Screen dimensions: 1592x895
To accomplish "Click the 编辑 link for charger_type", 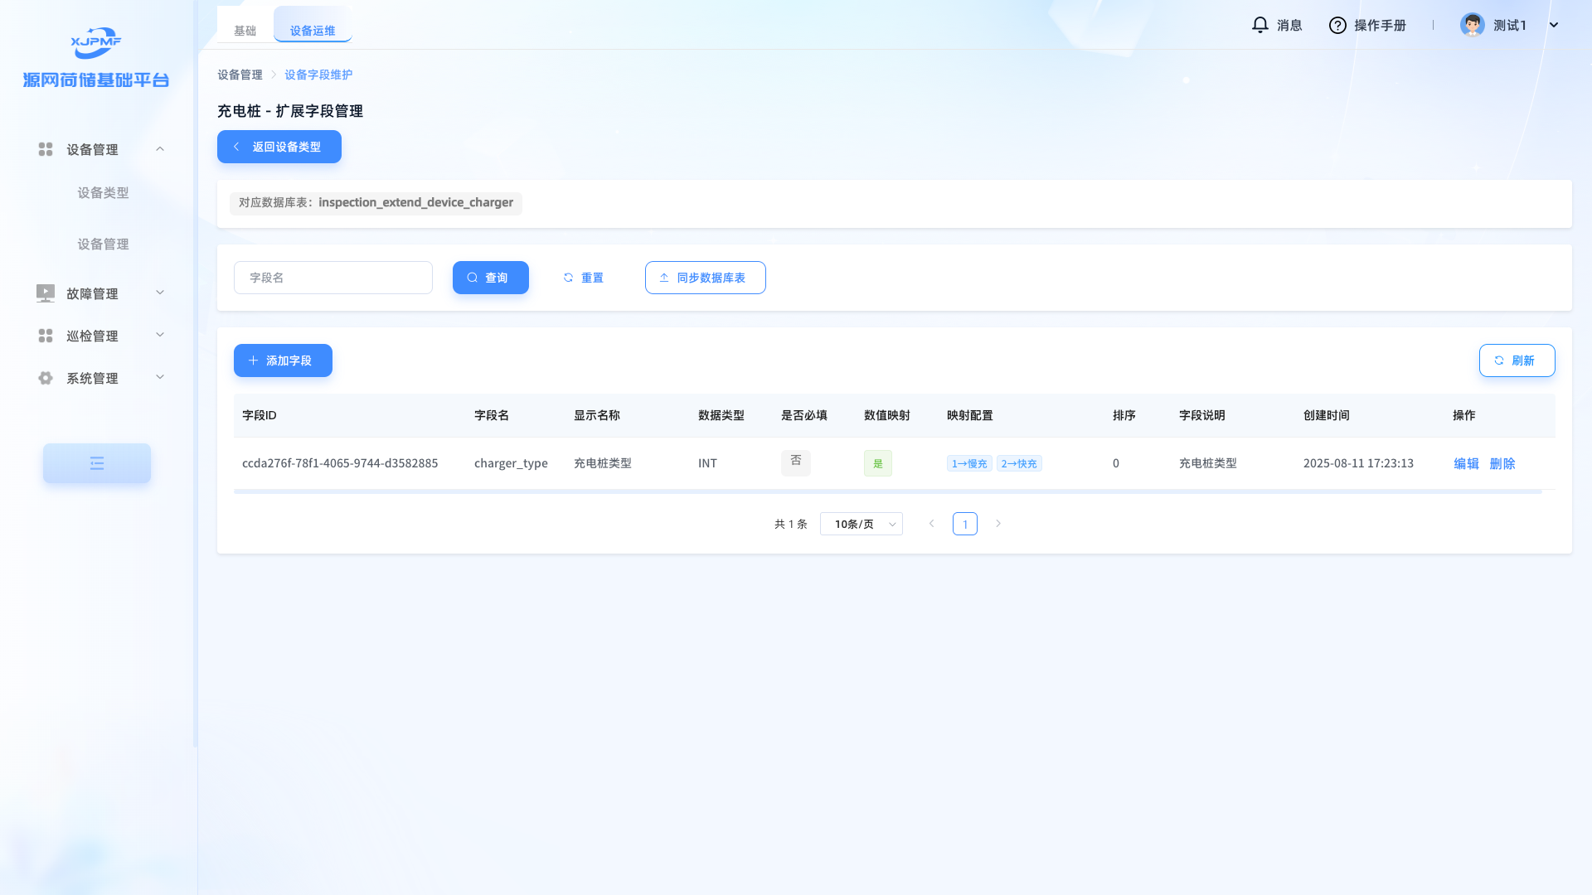I will (x=1466, y=463).
